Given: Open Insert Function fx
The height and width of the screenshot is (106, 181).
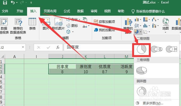Looking at the screenshot, I should 58,47.
